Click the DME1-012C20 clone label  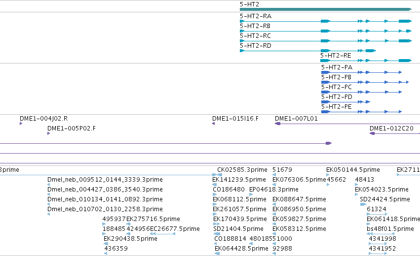[x=391, y=128]
